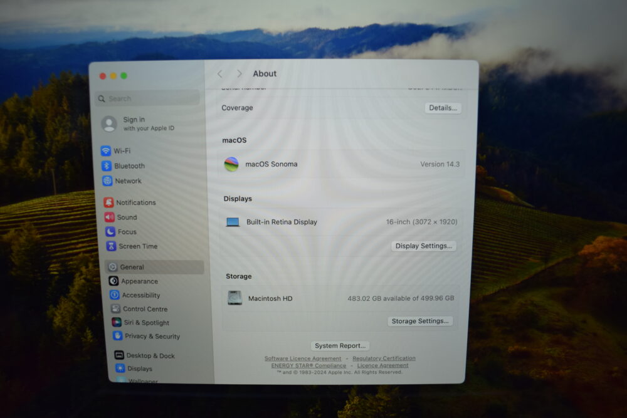The height and width of the screenshot is (418, 627).
Task: Click the Built-in Retina Display text
Action: [282, 222]
